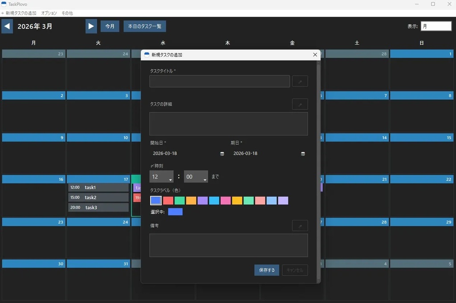The image size is (456, 303).
Task: Open the calendar picker for 期日
Action: pos(303,154)
